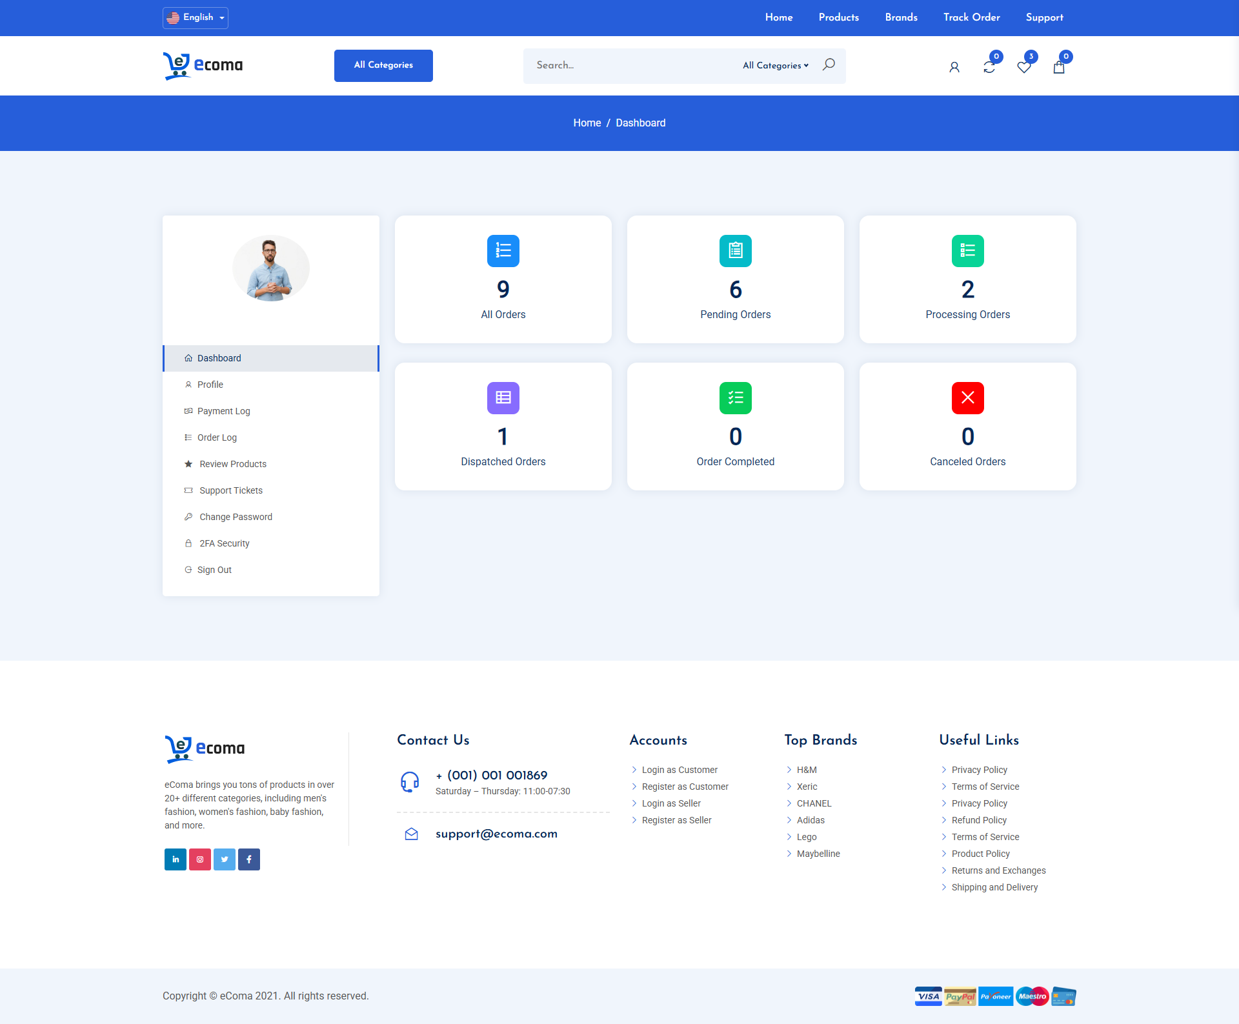Open the wishlist heart icon

[1023, 67]
